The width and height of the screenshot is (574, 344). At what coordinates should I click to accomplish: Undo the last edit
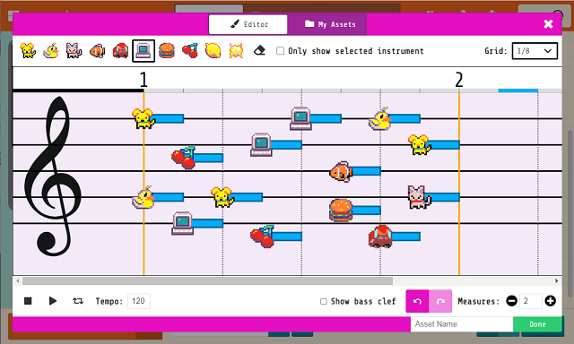(417, 301)
